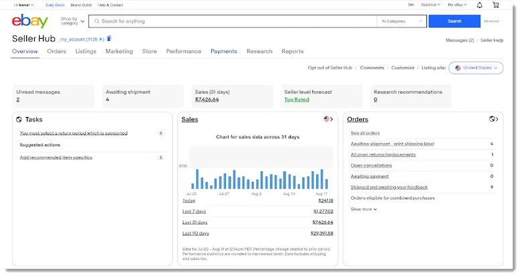
Task: Open the Open cancellations link
Action: 371,166
